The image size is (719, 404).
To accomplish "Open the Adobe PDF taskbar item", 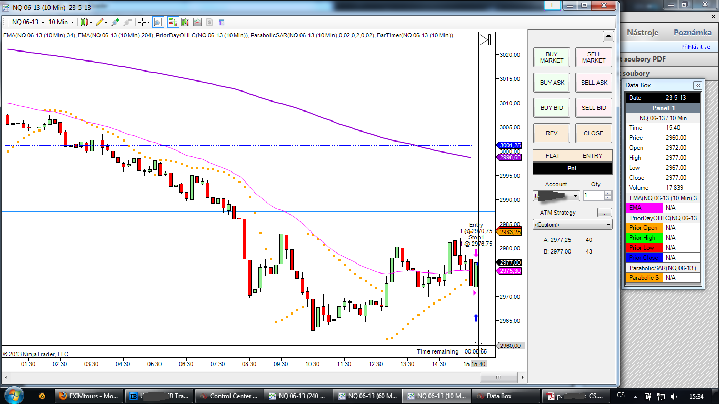I will [x=576, y=396].
